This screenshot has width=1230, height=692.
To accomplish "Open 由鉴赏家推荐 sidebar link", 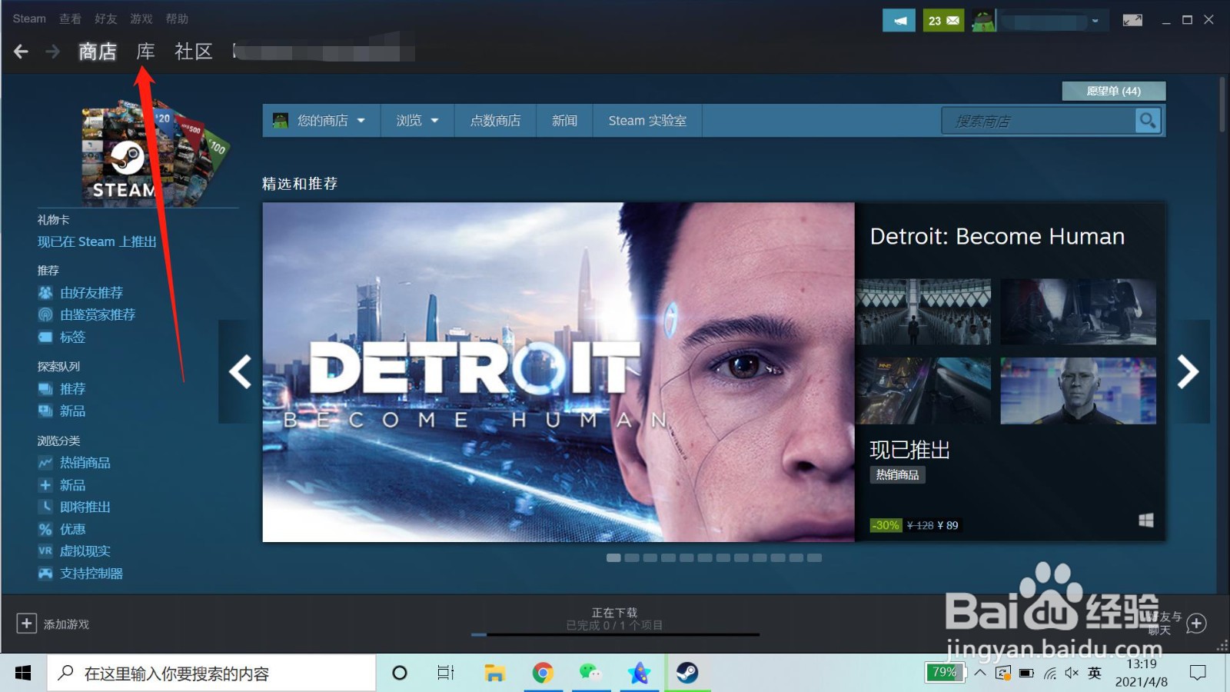I will point(98,314).
